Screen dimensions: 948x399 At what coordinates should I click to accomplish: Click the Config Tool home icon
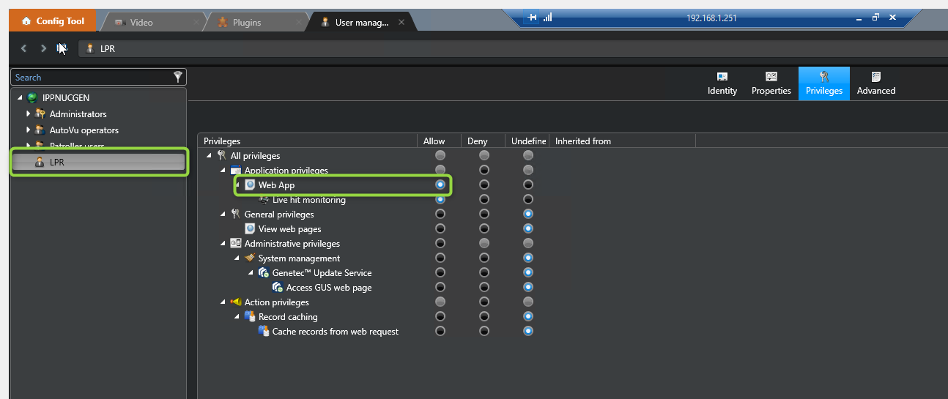tap(26, 22)
